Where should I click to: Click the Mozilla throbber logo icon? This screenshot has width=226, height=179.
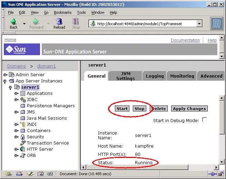[x=216, y=23]
